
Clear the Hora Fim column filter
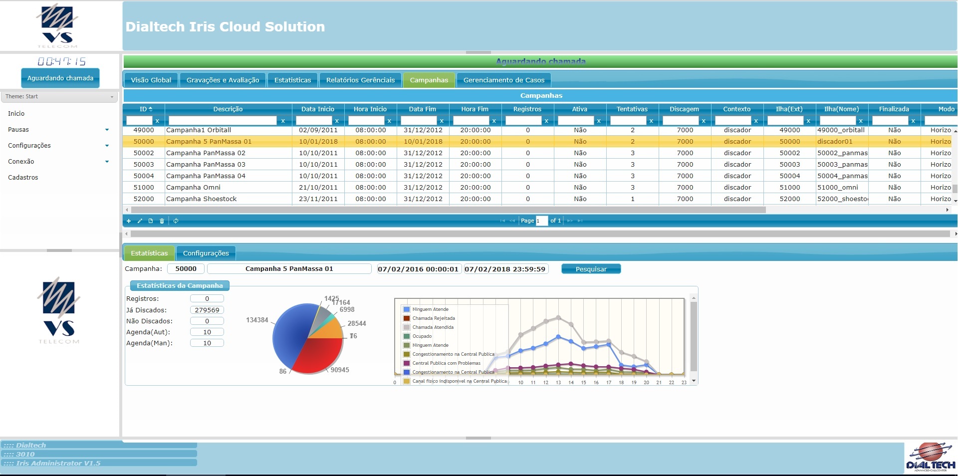tap(494, 121)
